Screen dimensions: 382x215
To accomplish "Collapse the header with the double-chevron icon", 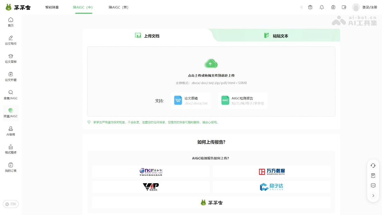I will [301, 7].
